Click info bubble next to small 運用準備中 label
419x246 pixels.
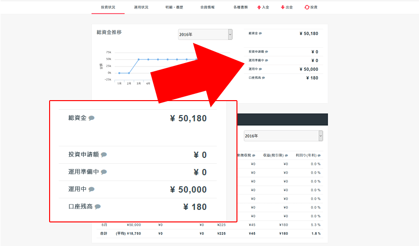266,60
